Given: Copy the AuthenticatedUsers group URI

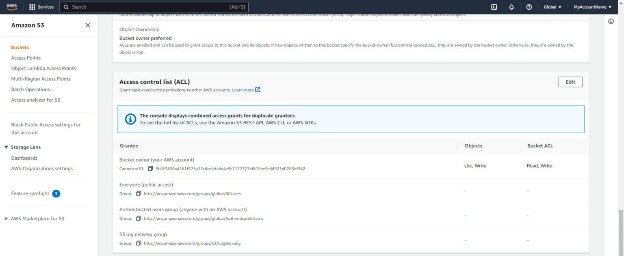Looking at the screenshot, I should click(139, 219).
